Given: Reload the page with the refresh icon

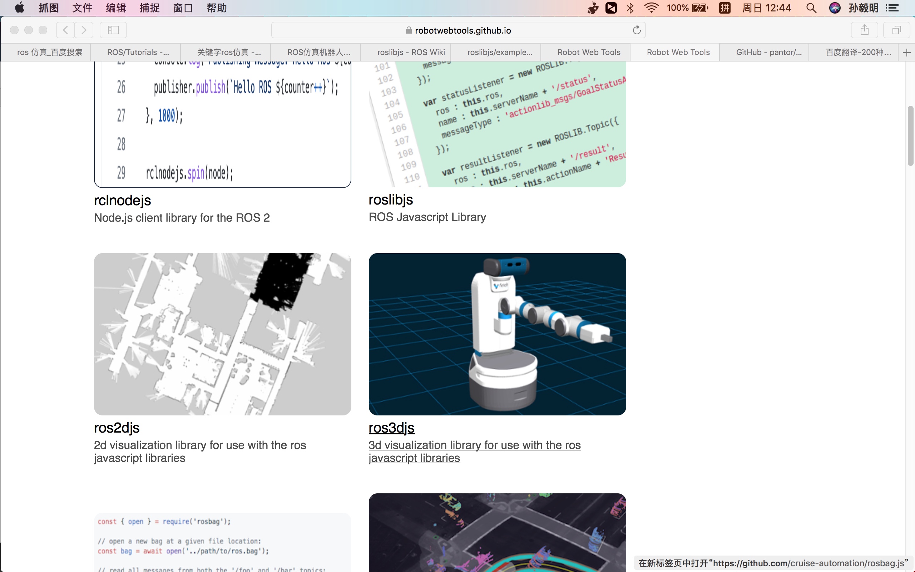Looking at the screenshot, I should pos(637,30).
